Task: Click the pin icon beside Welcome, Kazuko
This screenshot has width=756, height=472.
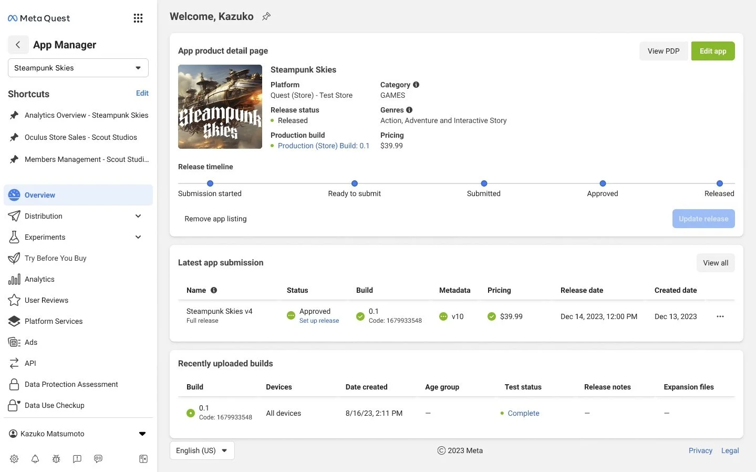Action: point(266,16)
